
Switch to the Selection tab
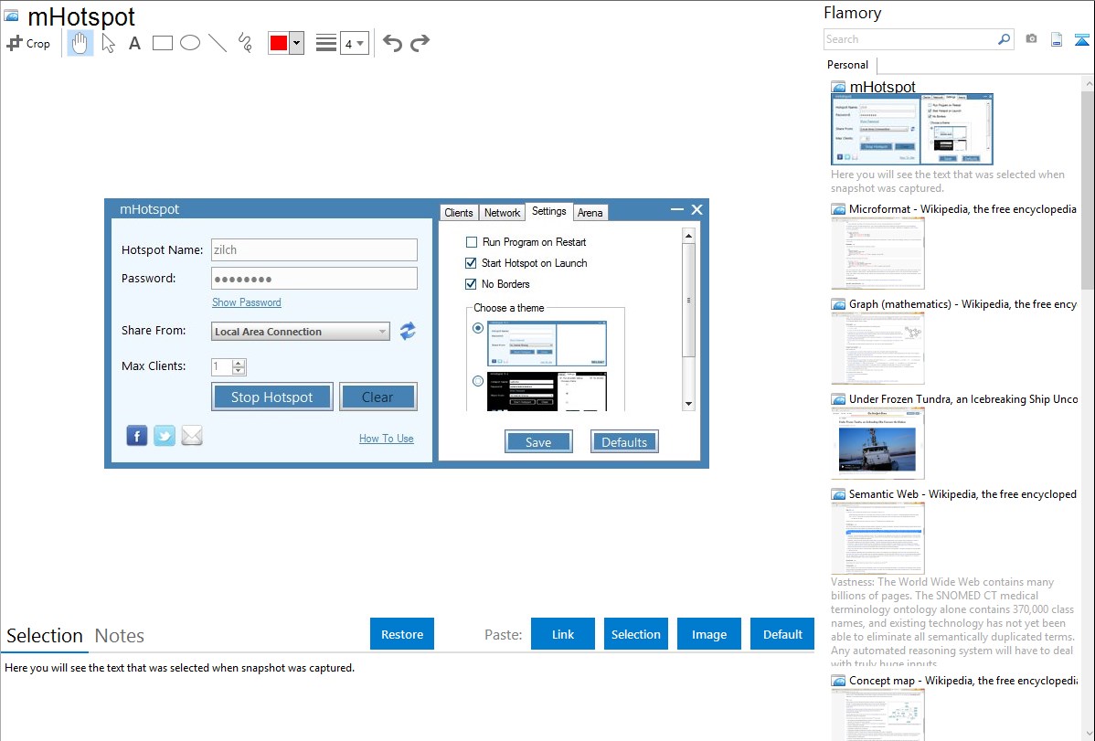click(44, 636)
